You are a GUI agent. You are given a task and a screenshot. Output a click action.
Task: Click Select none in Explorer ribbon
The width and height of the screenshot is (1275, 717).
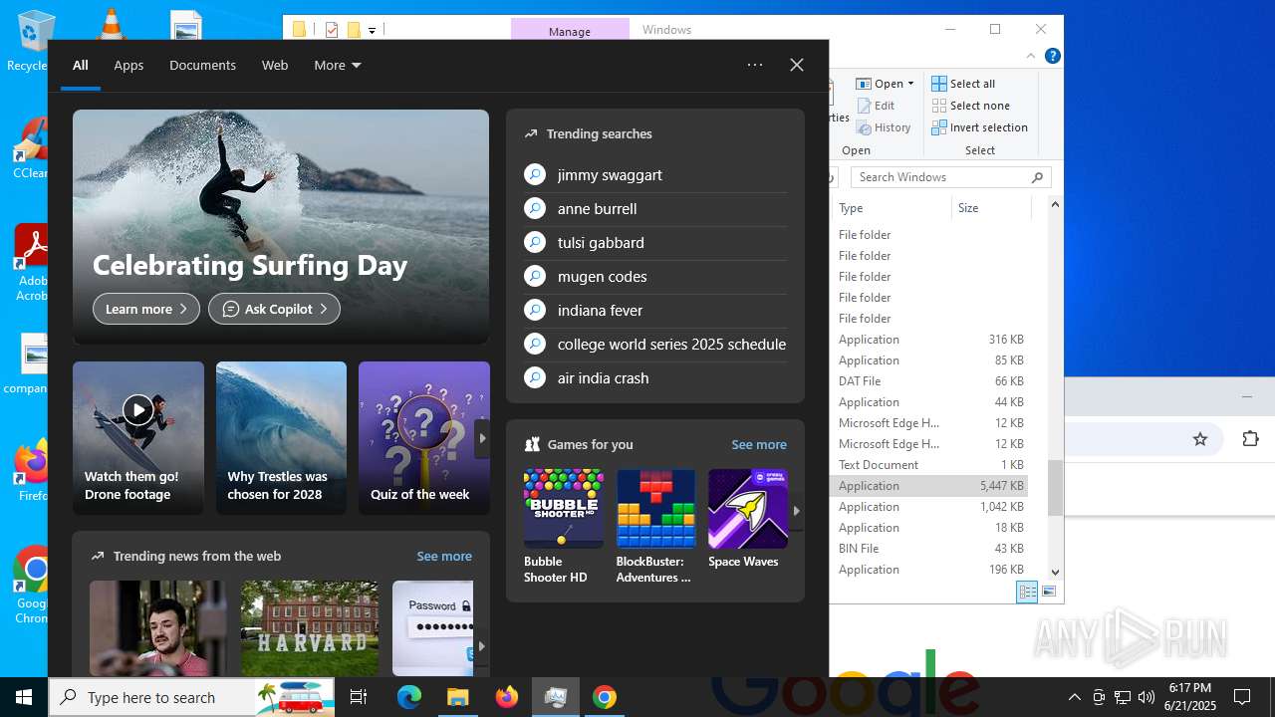tap(970, 106)
